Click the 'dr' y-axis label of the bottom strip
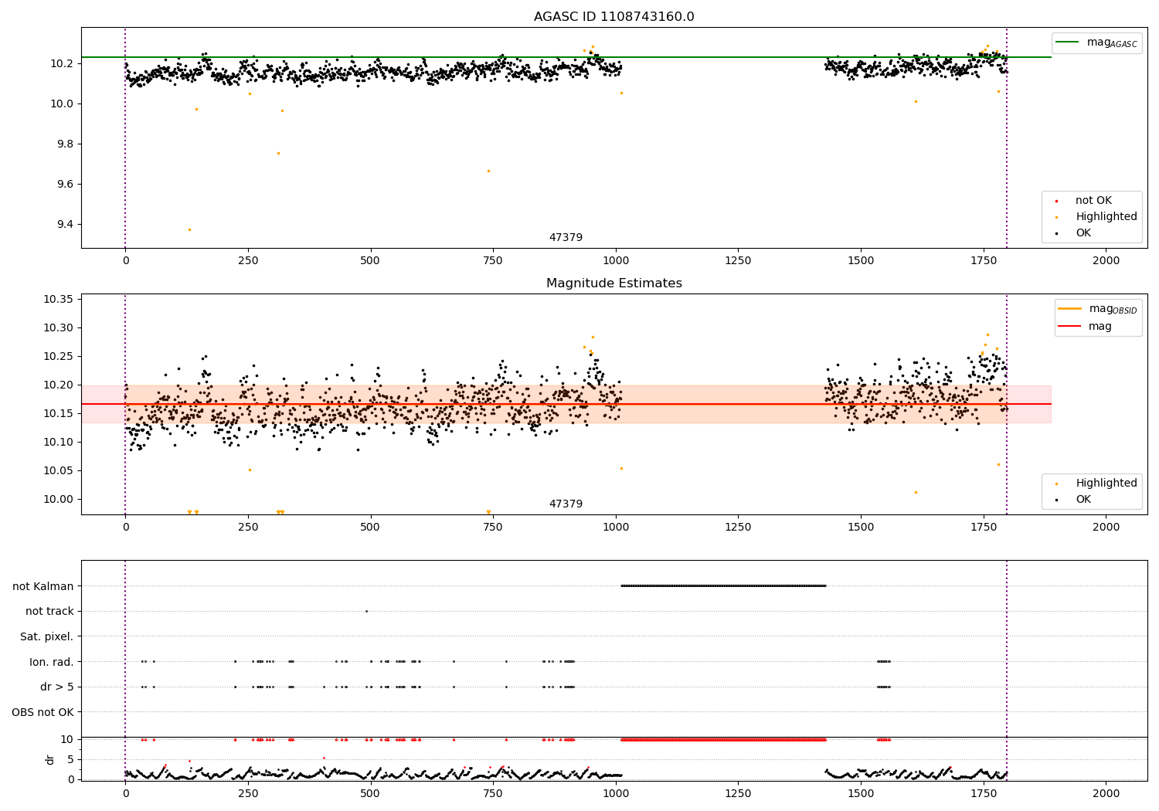This screenshot has width=1159, height=811. click(x=50, y=759)
